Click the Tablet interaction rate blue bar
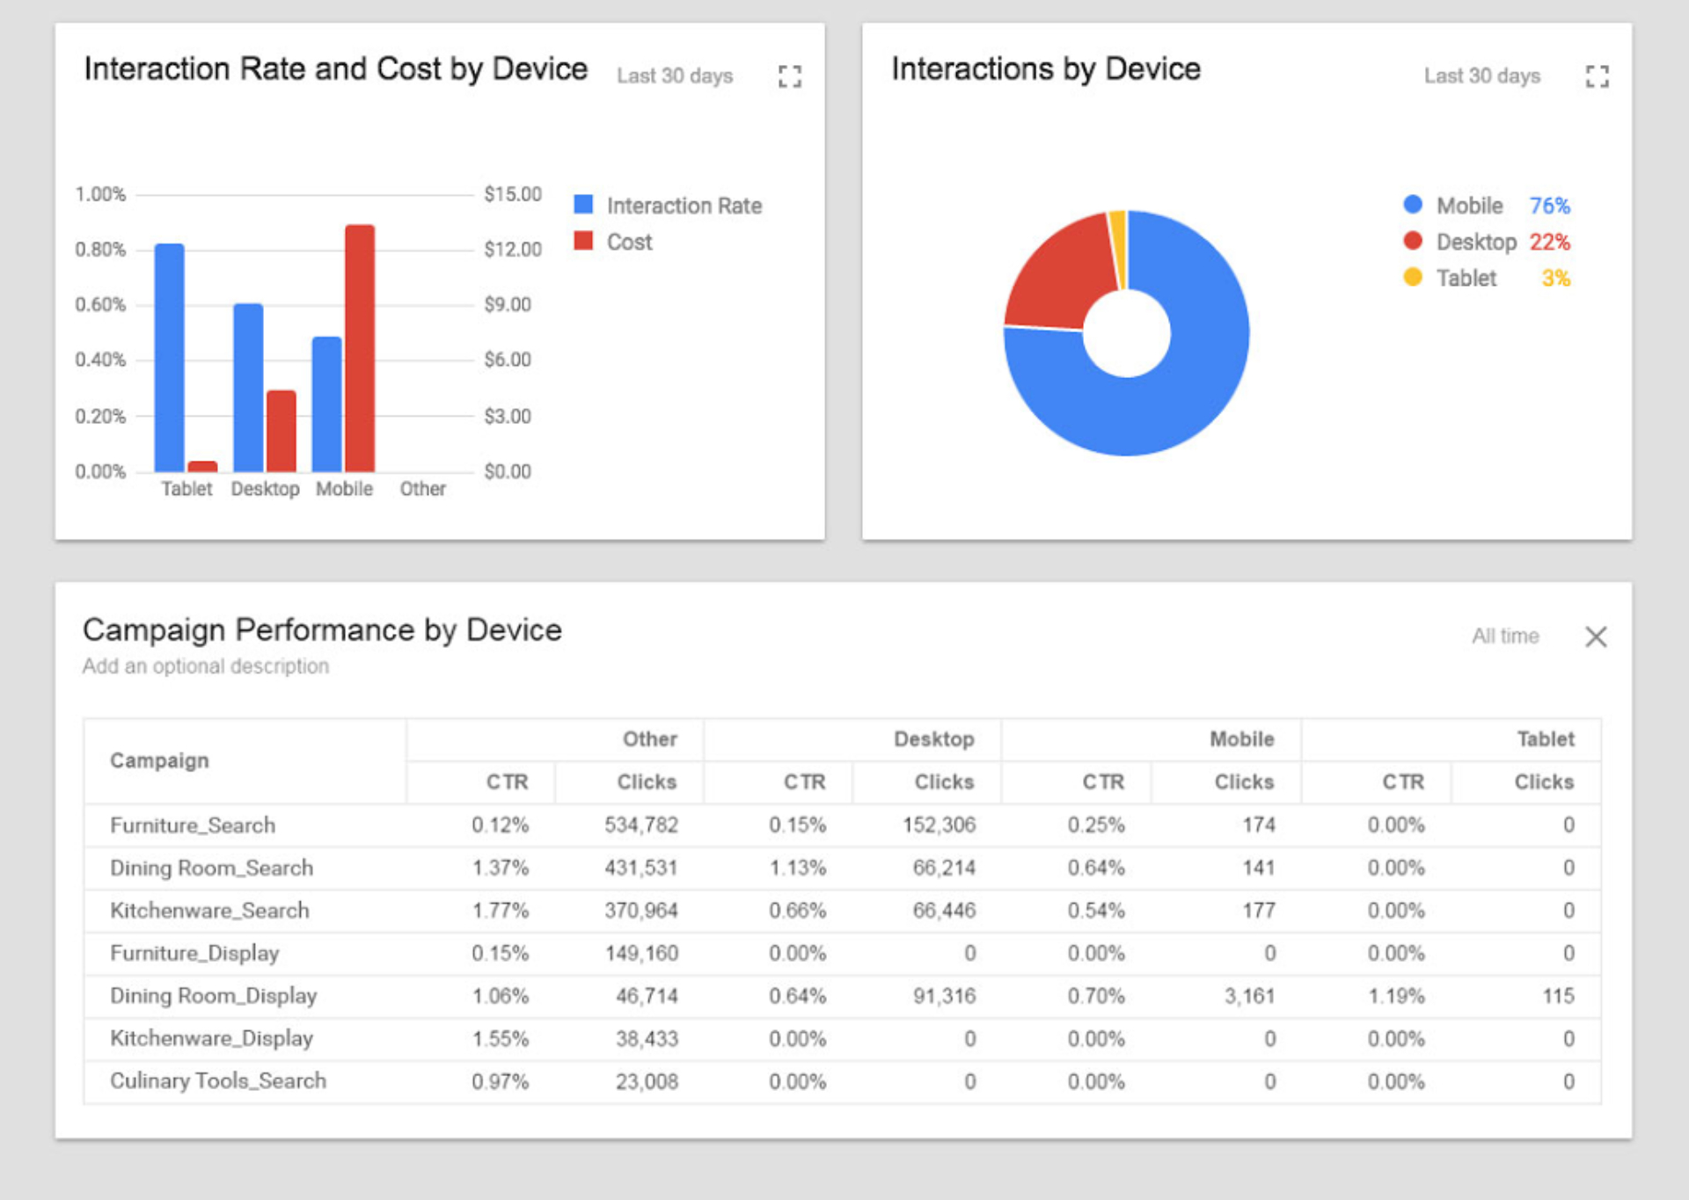The image size is (1689, 1200). (x=169, y=357)
